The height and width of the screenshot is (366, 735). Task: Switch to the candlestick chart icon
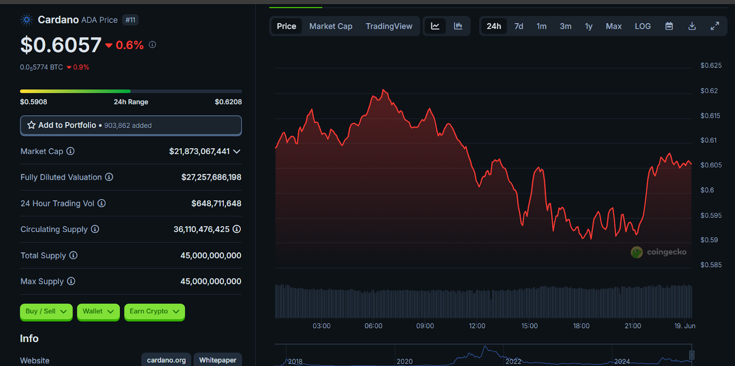coord(458,26)
